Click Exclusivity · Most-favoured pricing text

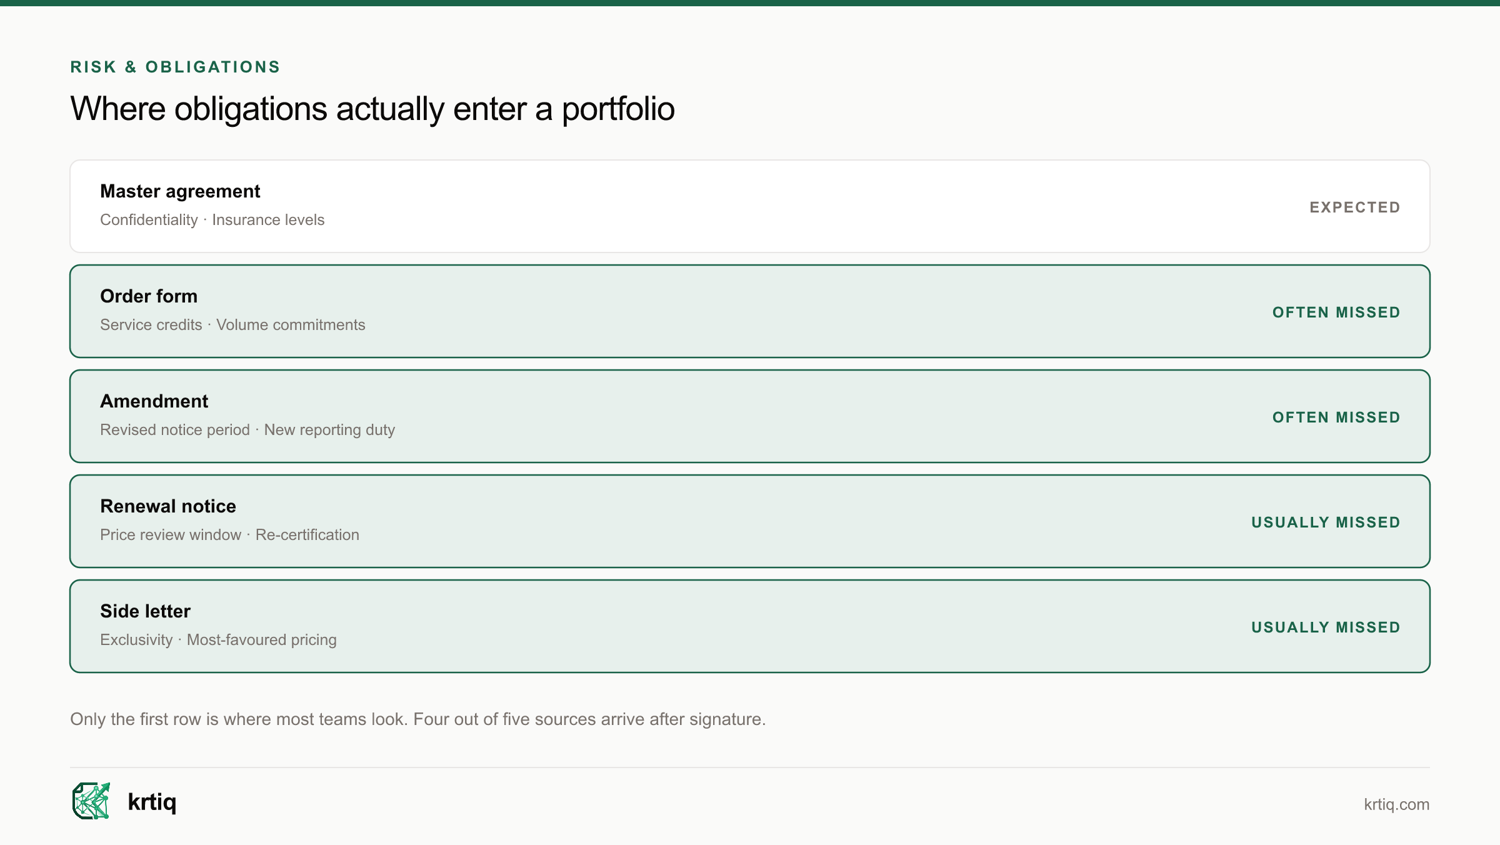click(218, 640)
